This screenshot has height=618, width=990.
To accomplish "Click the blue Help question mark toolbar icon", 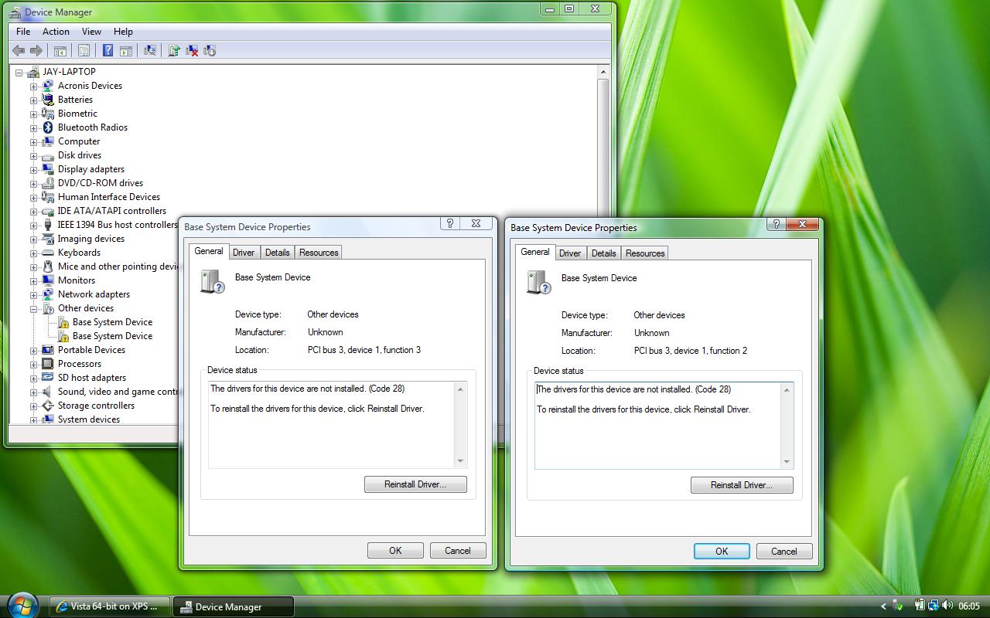I will click(108, 51).
